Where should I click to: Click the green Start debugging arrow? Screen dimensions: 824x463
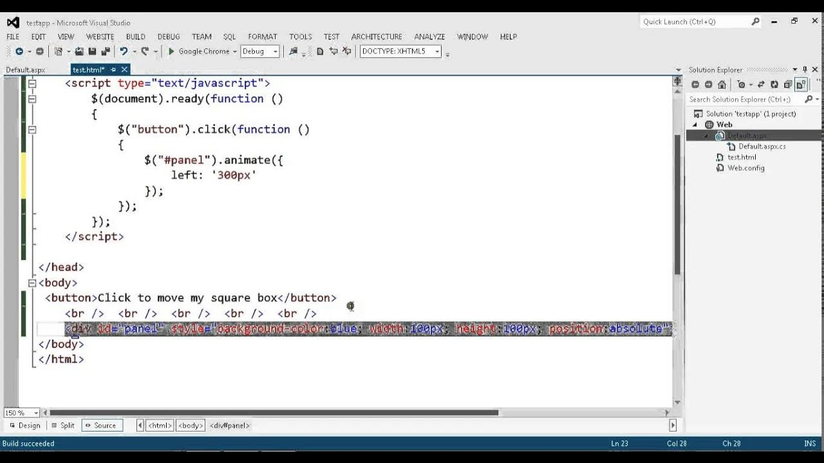tap(171, 51)
